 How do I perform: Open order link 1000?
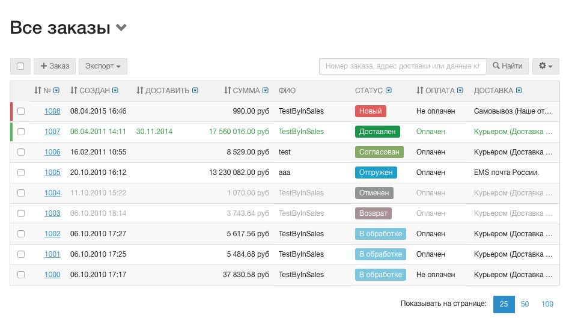click(x=52, y=275)
